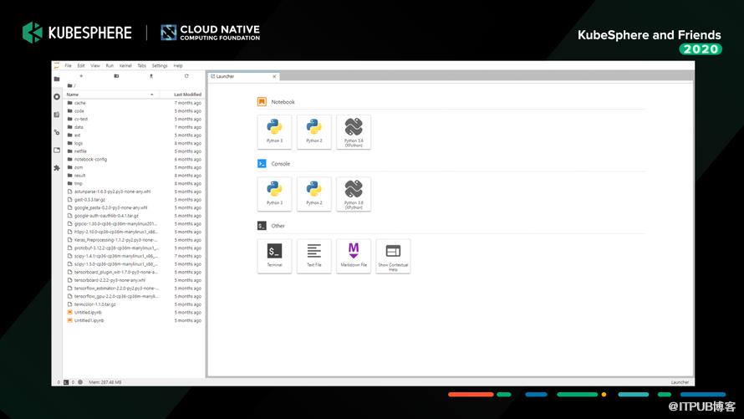Launch Python 2 notebook from Notebook section
This screenshot has width=744, height=419.
coord(313,132)
